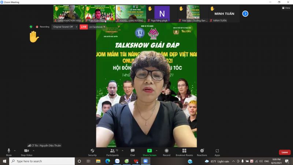
Task: Open Original Sound dropdown arrow
Action: 77,27
